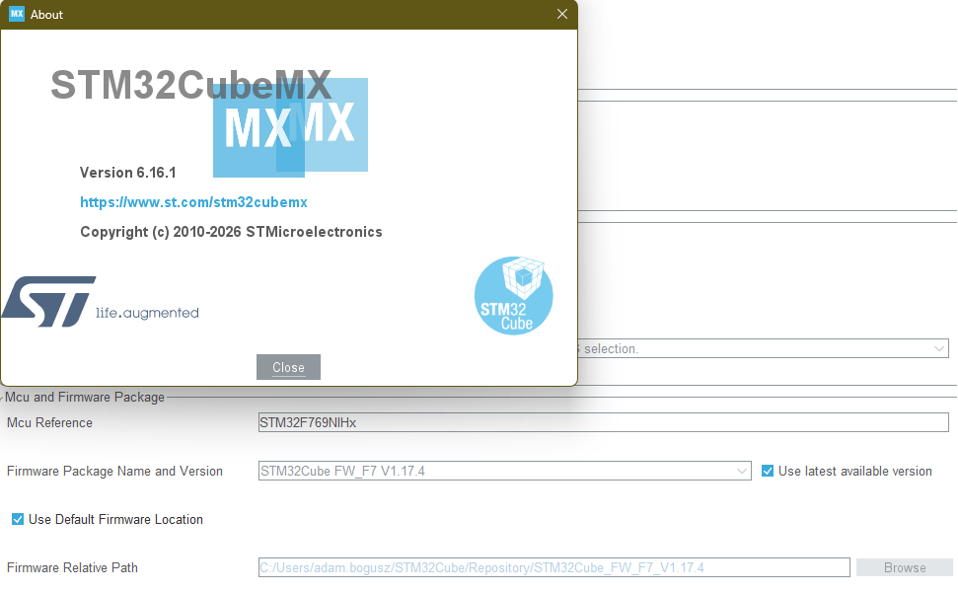The height and width of the screenshot is (592, 958).
Task: Click the Version 6.16.1 label
Action: tap(130, 172)
